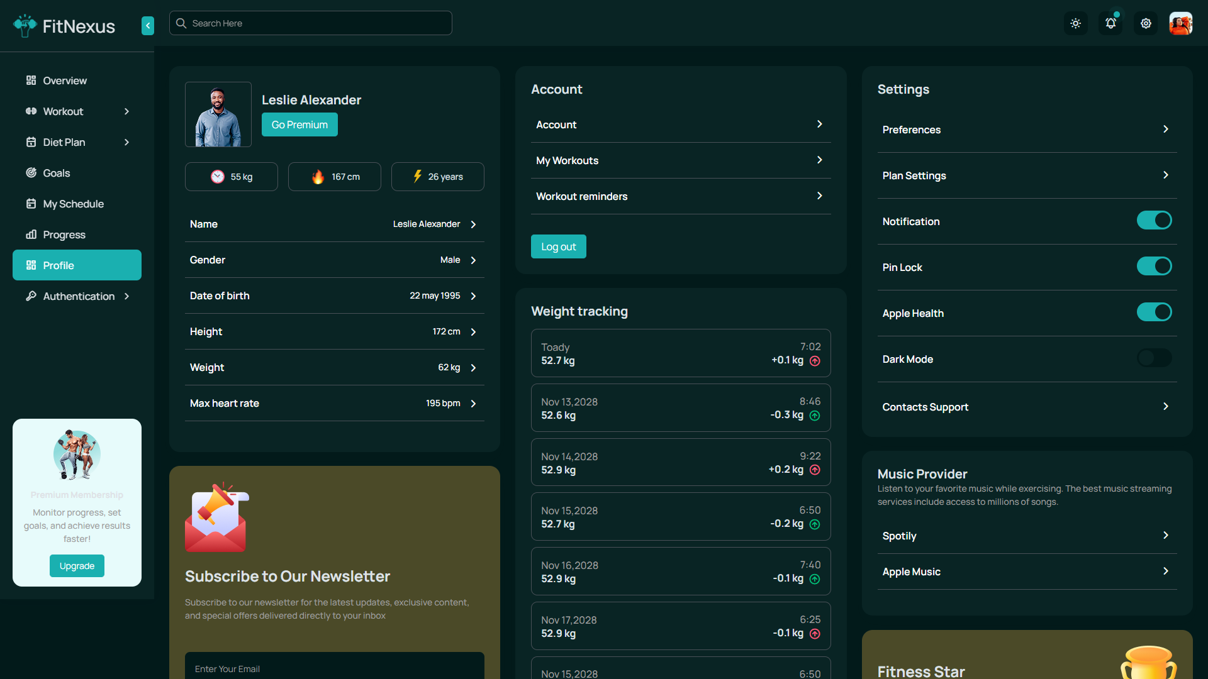Viewport: 1208px width, 679px height.
Task: Toggle Notification setting off
Action: [x=1154, y=220]
